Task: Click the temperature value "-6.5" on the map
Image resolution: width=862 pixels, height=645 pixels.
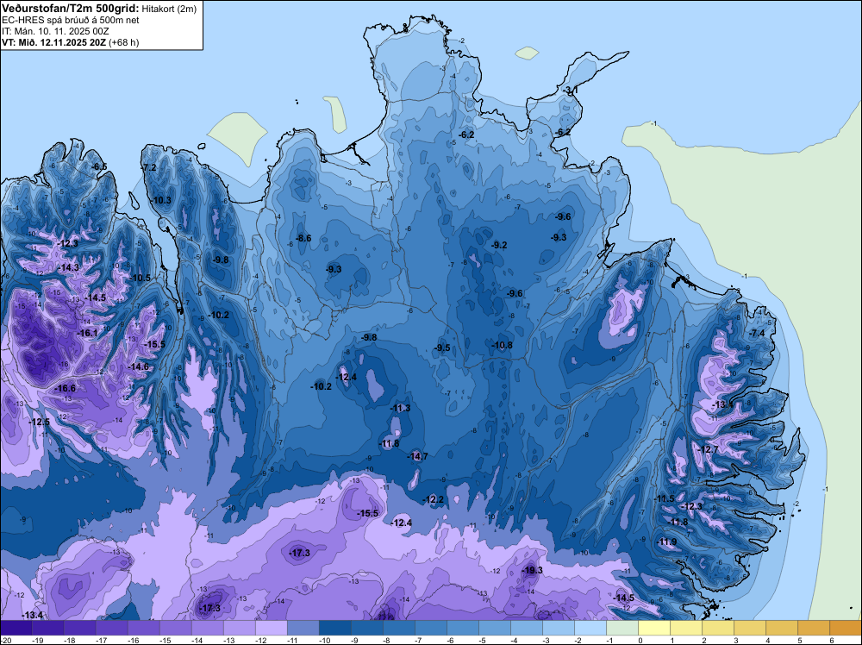Action: pos(99,166)
